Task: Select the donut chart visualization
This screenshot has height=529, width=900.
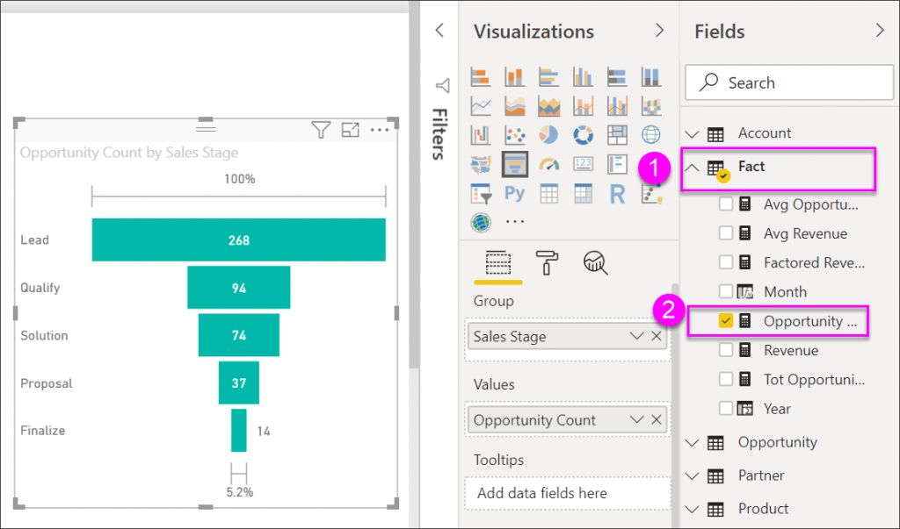Action: tap(583, 135)
